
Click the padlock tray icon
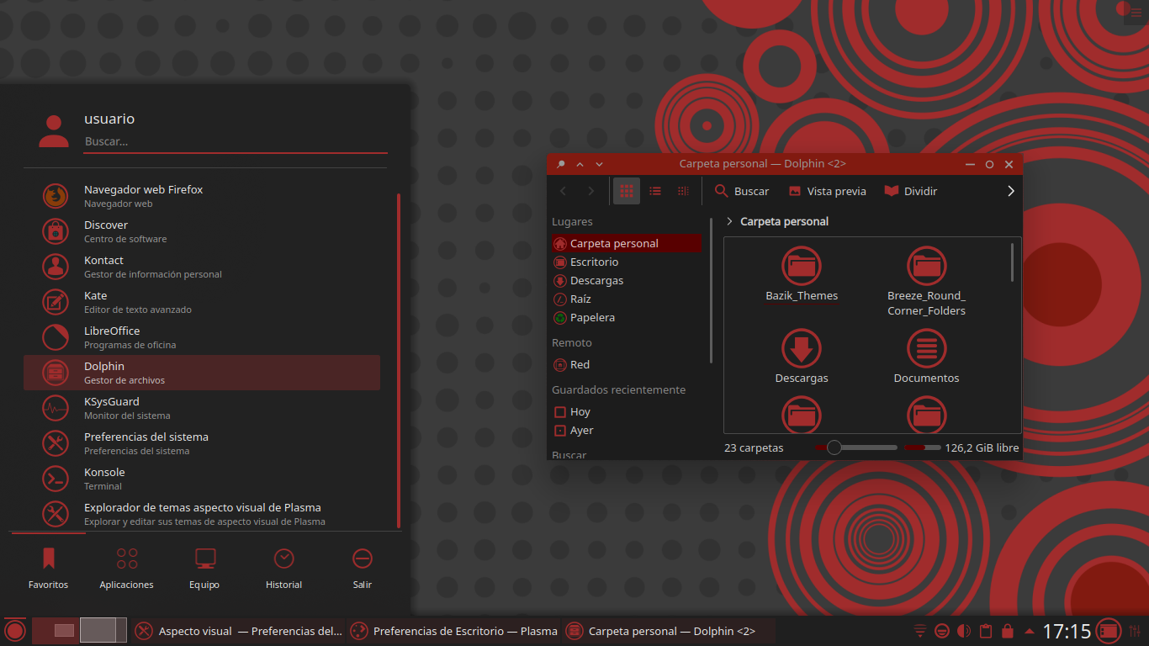click(1008, 631)
